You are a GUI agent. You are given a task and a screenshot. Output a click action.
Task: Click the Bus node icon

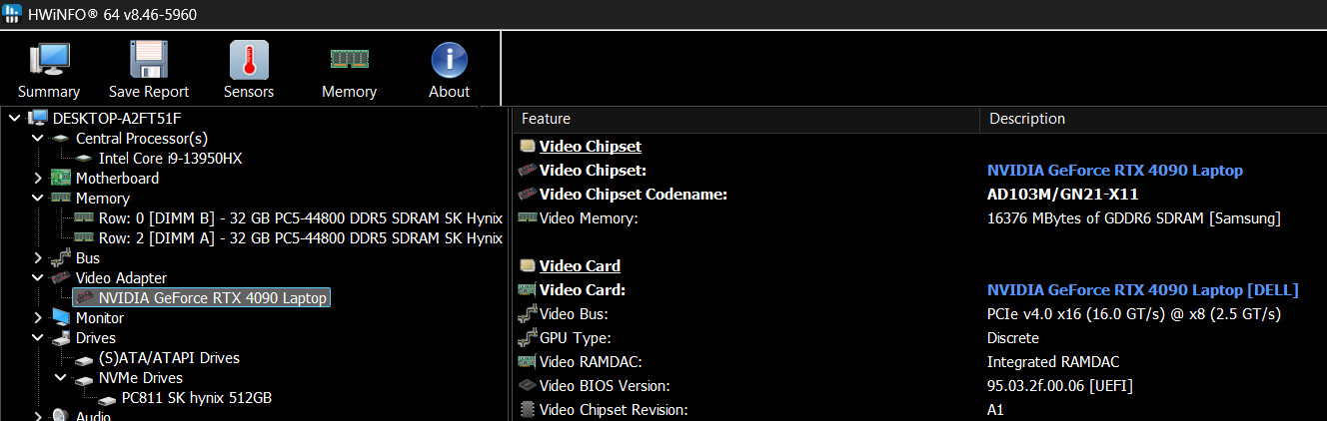61,258
